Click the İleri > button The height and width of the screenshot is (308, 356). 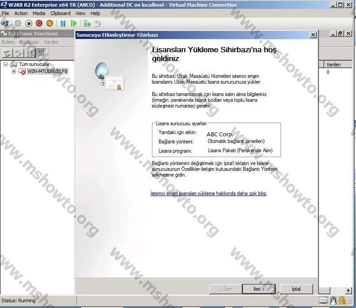point(259,289)
